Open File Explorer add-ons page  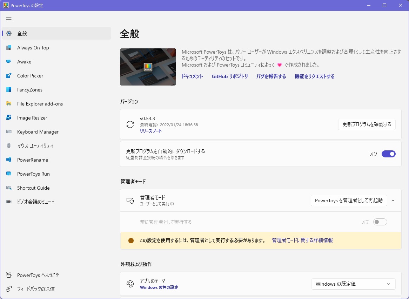tap(56, 104)
